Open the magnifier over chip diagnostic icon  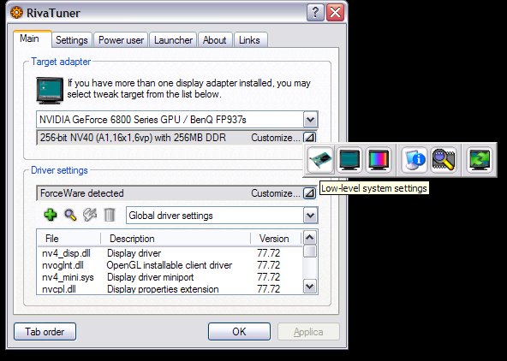[x=444, y=159]
